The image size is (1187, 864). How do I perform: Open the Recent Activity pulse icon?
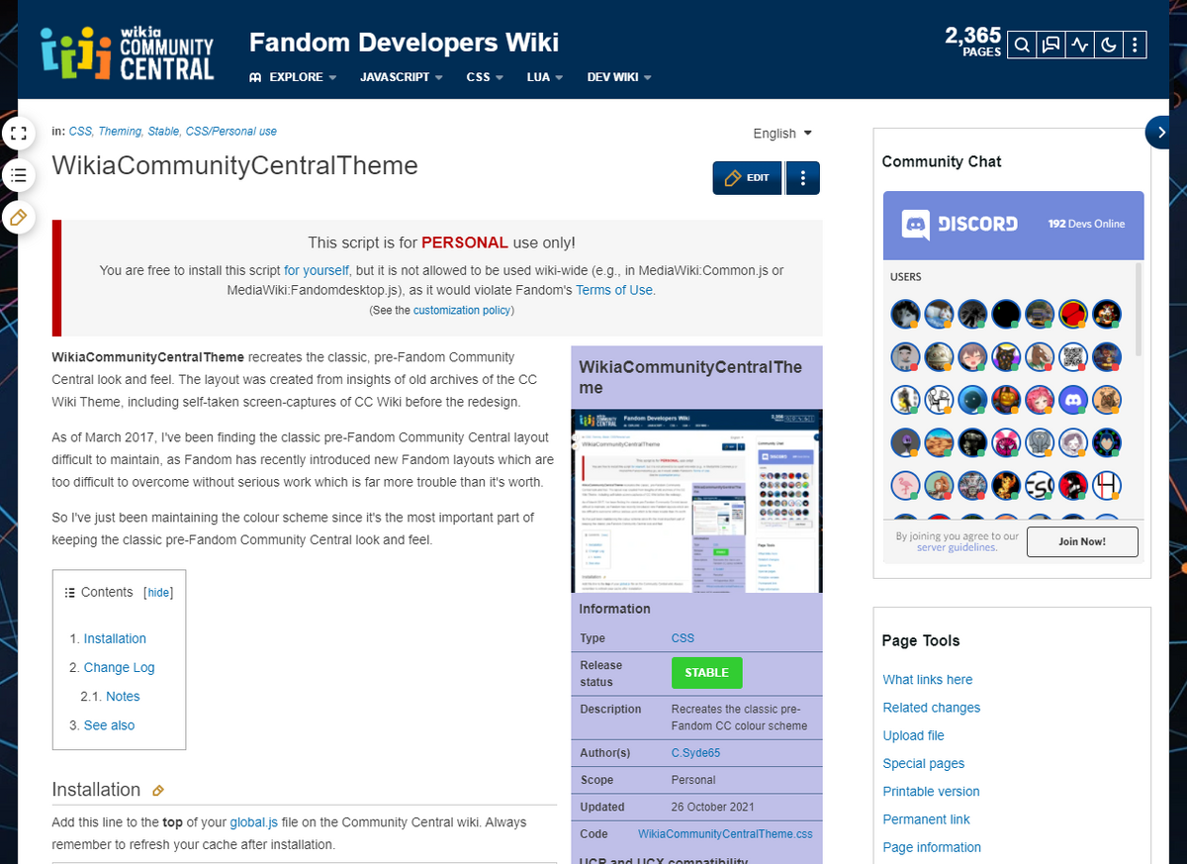click(1079, 45)
